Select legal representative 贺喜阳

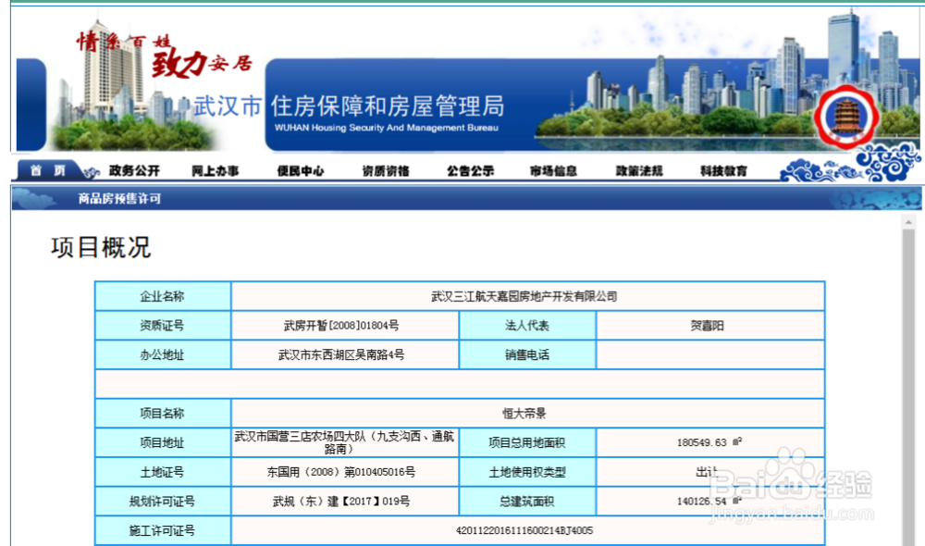point(707,326)
